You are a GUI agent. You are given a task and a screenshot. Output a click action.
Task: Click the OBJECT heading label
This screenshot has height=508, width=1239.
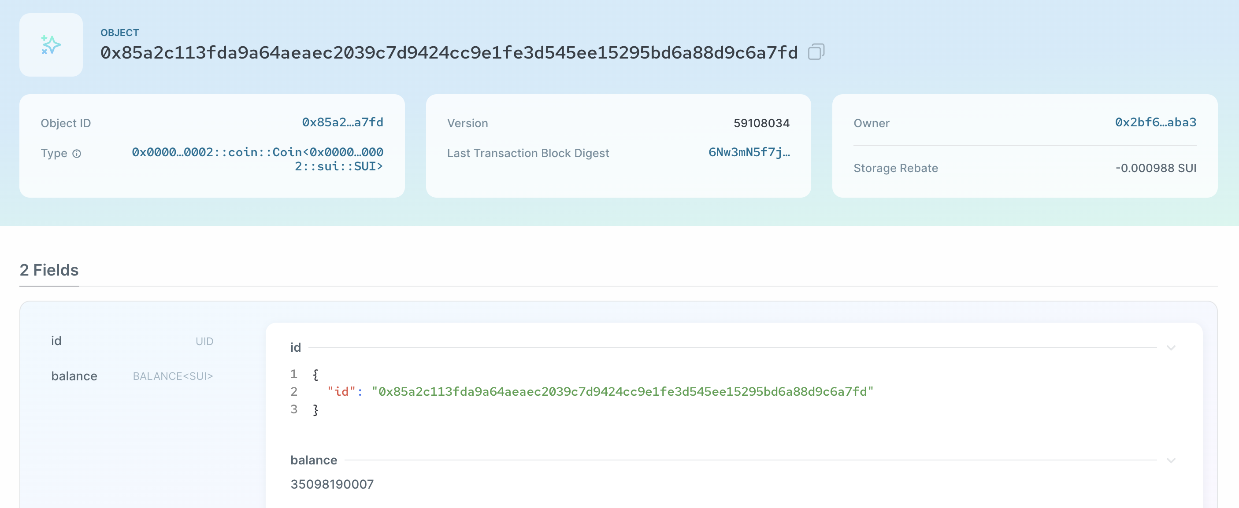point(119,33)
